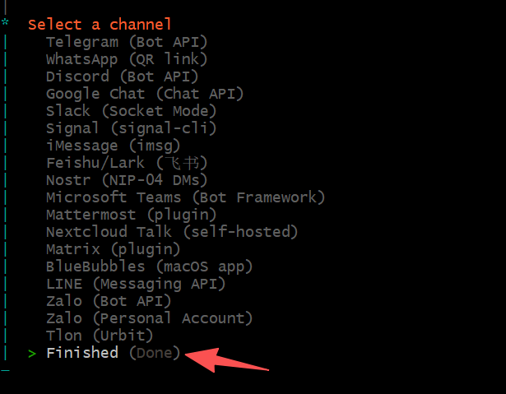This screenshot has width=506, height=394.
Task: Select Google Chat (Chat API) entry
Action: click(x=145, y=94)
